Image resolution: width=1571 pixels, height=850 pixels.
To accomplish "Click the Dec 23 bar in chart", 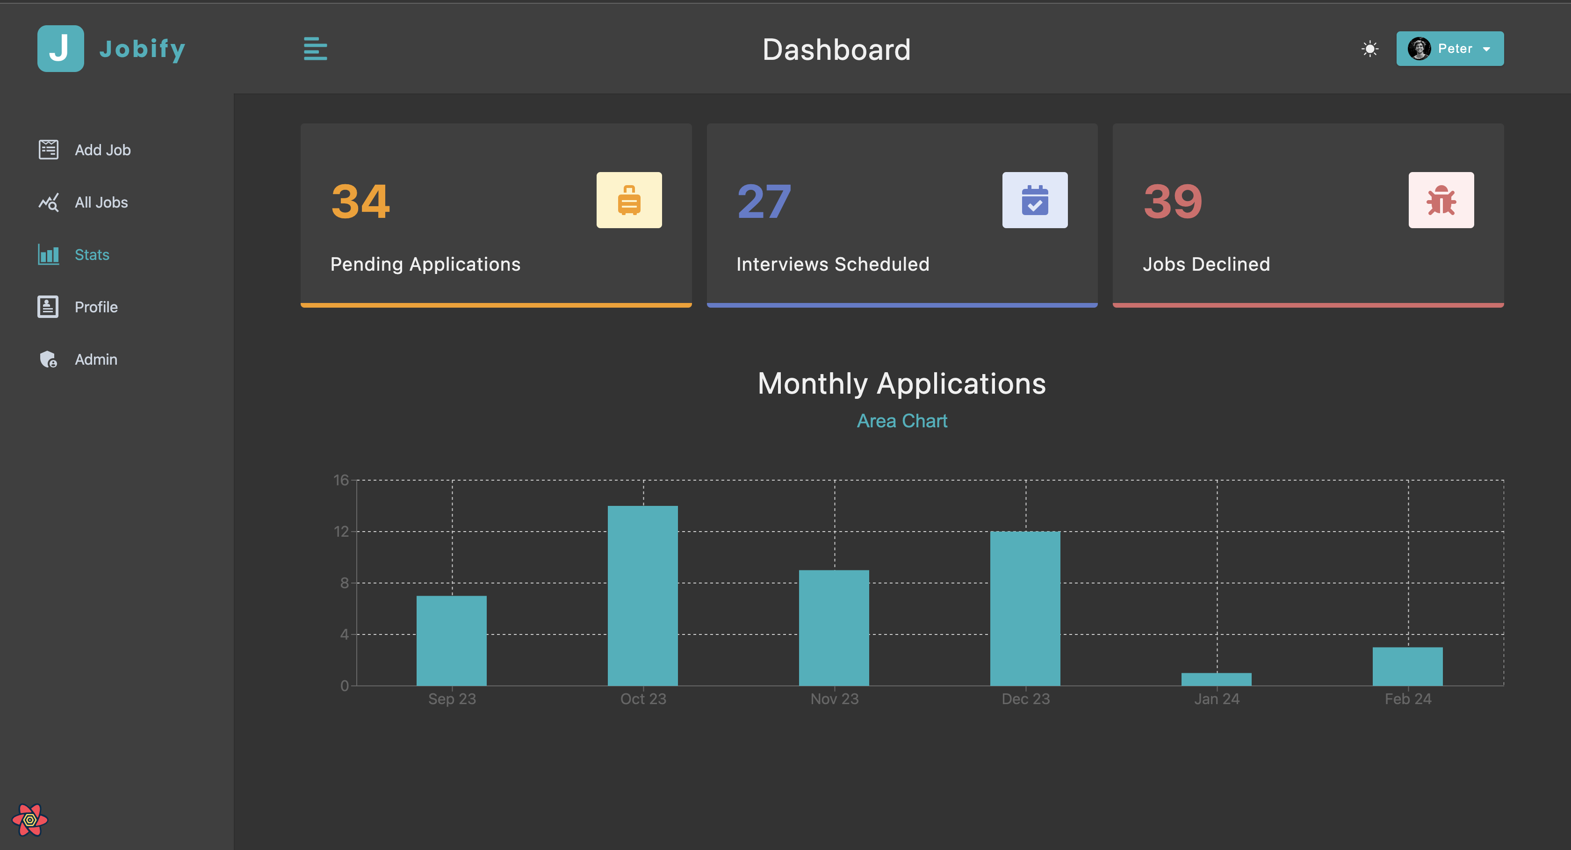I will (x=1024, y=608).
